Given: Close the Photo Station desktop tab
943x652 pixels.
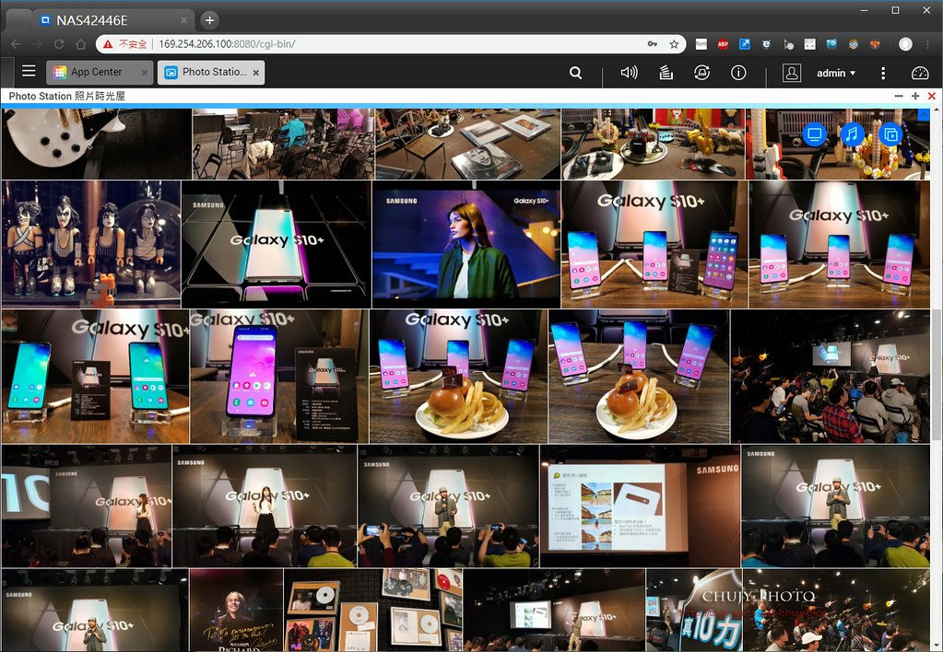Looking at the screenshot, I should tap(256, 73).
